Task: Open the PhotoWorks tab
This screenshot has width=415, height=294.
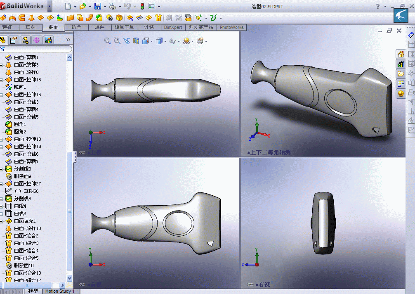Action: tap(231, 27)
